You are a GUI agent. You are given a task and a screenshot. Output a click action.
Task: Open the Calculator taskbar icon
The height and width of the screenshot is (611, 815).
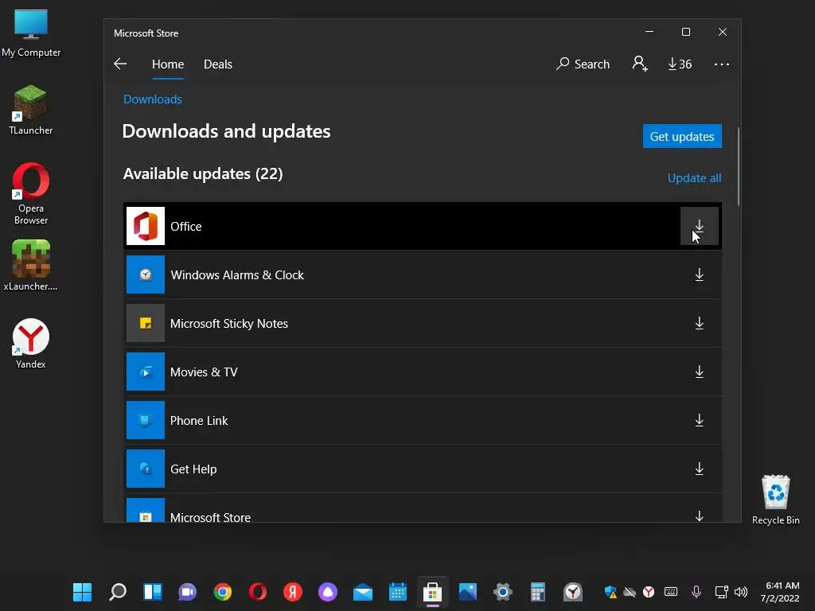pos(537,592)
